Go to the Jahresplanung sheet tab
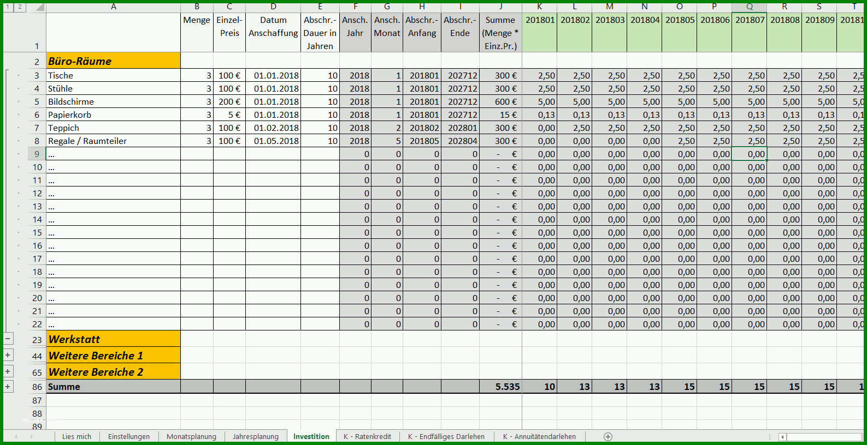Screen dimensions: 867x445 [x=256, y=437]
